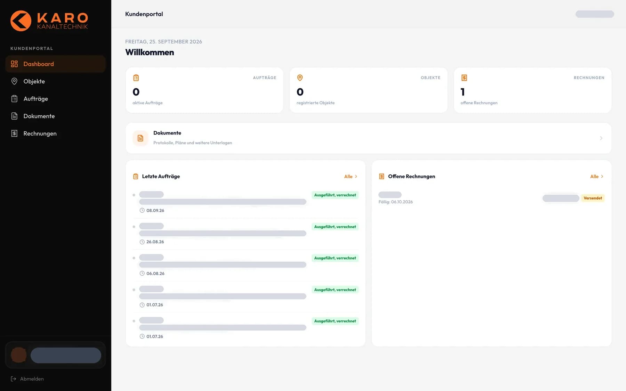Show all invoices via Offene Rechnungen Alle
The image size is (626, 391).
point(597,177)
